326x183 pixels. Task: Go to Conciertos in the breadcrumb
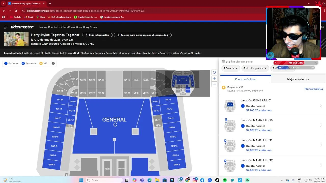54,27
